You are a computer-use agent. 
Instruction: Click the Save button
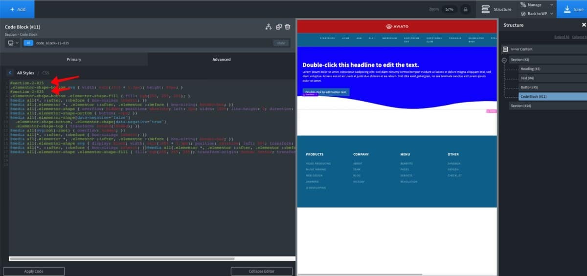point(573,9)
